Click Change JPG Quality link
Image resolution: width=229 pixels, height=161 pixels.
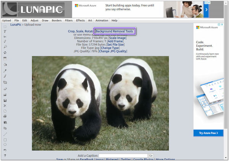pyautogui.click(x=113, y=51)
